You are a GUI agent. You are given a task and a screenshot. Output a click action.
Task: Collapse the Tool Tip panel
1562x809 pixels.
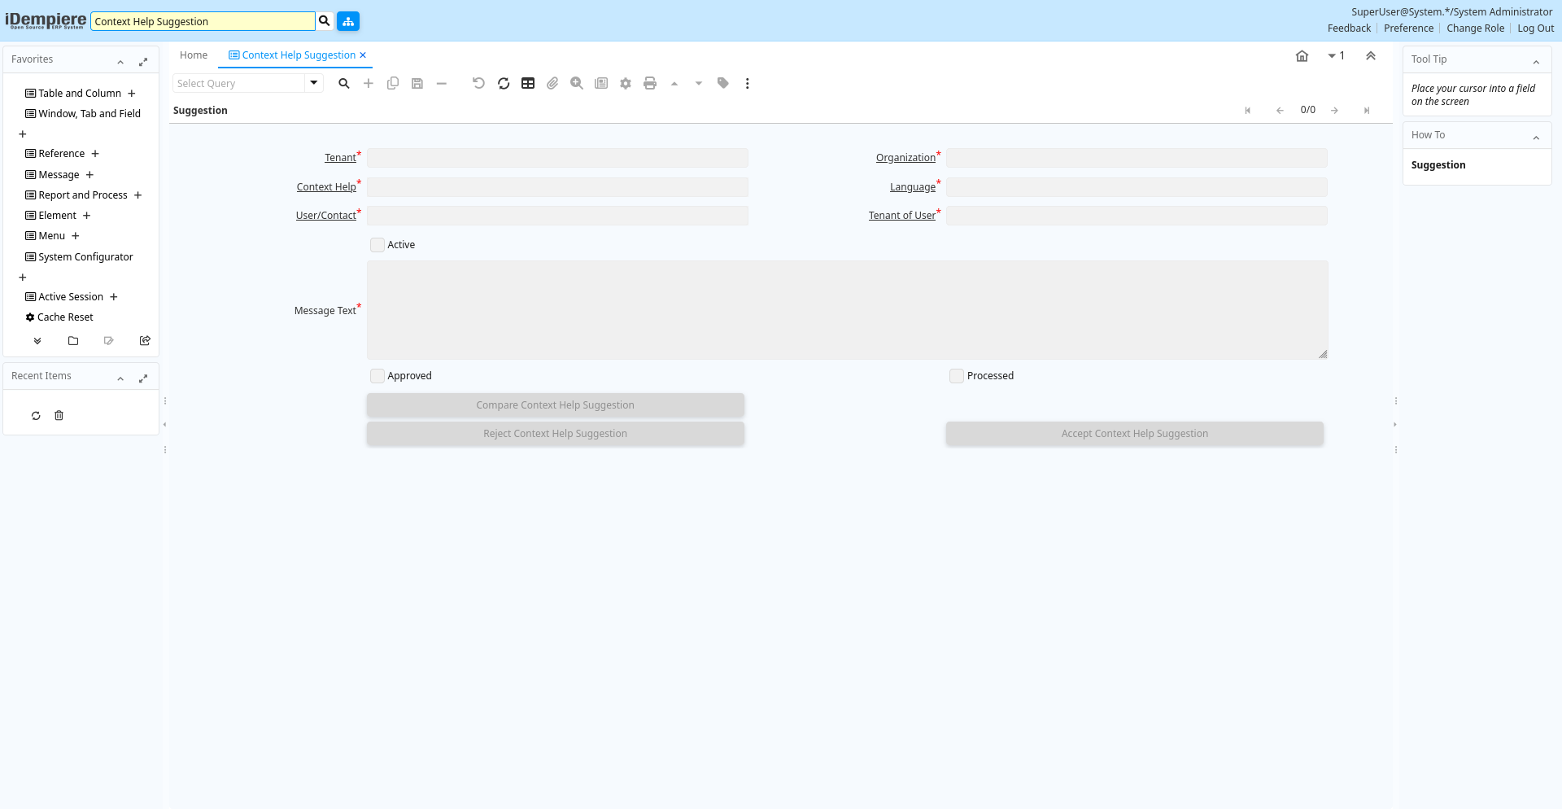(1536, 62)
